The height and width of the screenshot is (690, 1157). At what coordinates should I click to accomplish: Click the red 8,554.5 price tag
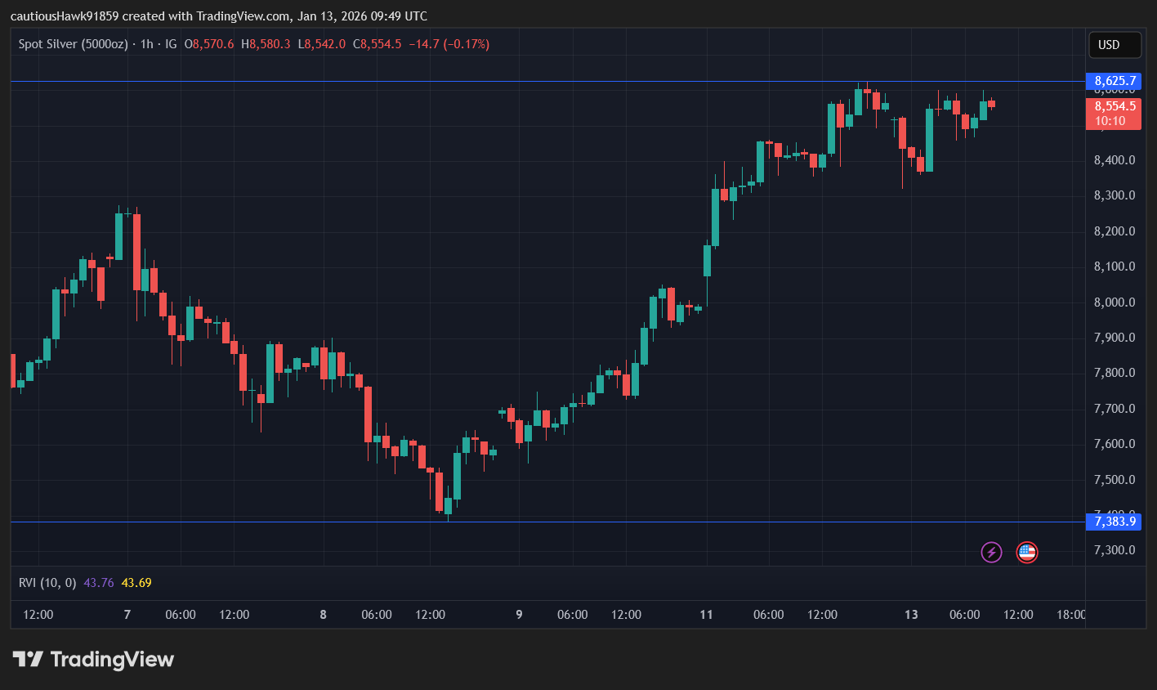1114,106
